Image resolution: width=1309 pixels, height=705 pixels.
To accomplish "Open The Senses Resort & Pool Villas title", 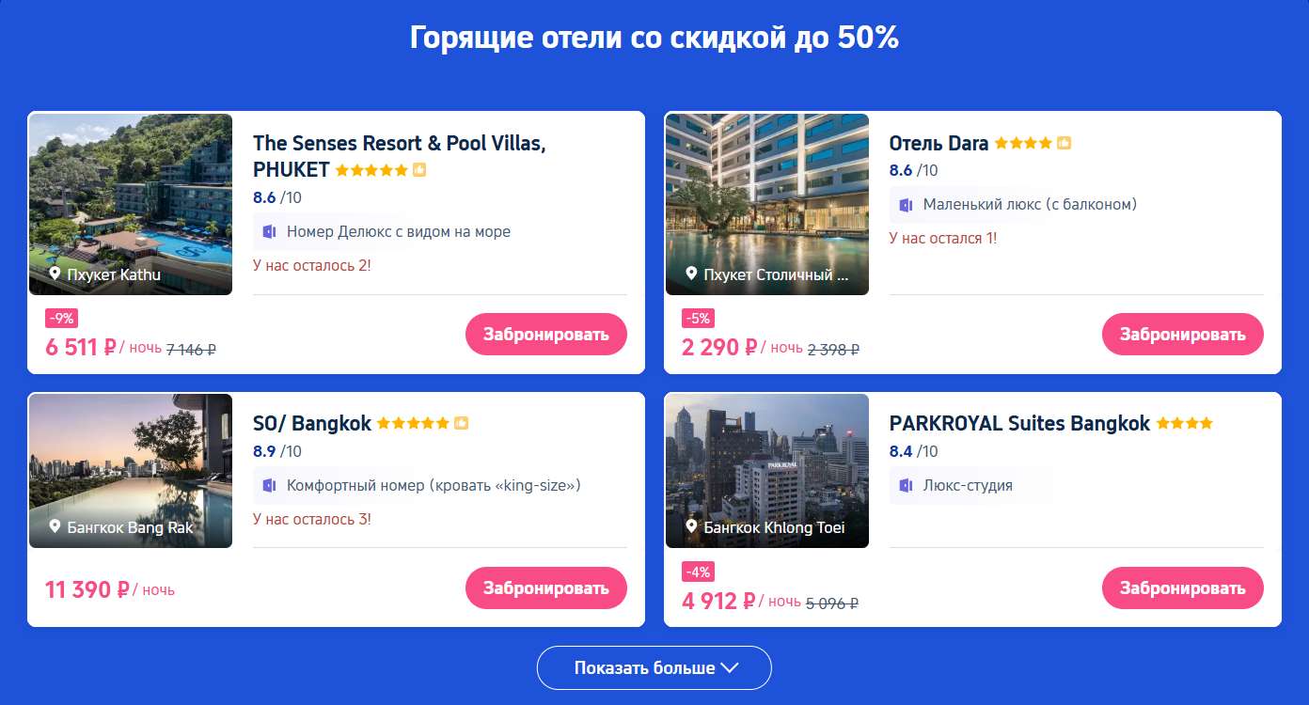I will (400, 156).
